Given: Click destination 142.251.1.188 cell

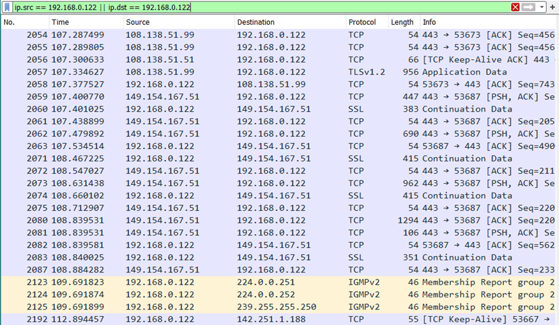Looking at the screenshot, I should [x=271, y=320].
